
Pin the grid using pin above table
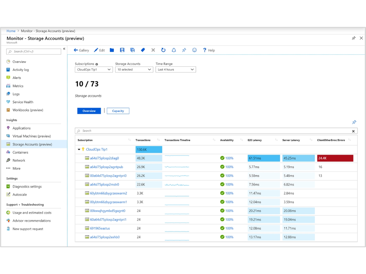354,122
